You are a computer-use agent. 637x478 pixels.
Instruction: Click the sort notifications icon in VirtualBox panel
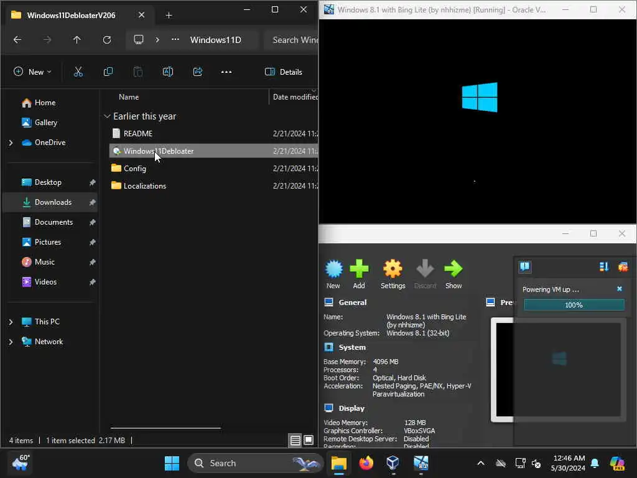[603, 266]
